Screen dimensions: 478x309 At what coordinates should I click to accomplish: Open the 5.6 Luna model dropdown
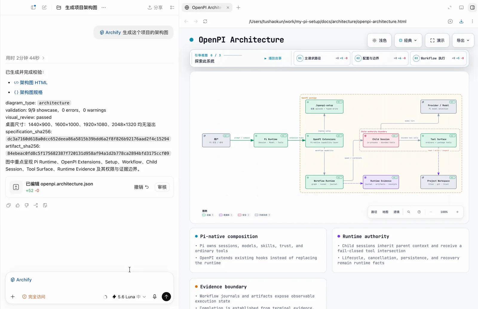(129, 297)
